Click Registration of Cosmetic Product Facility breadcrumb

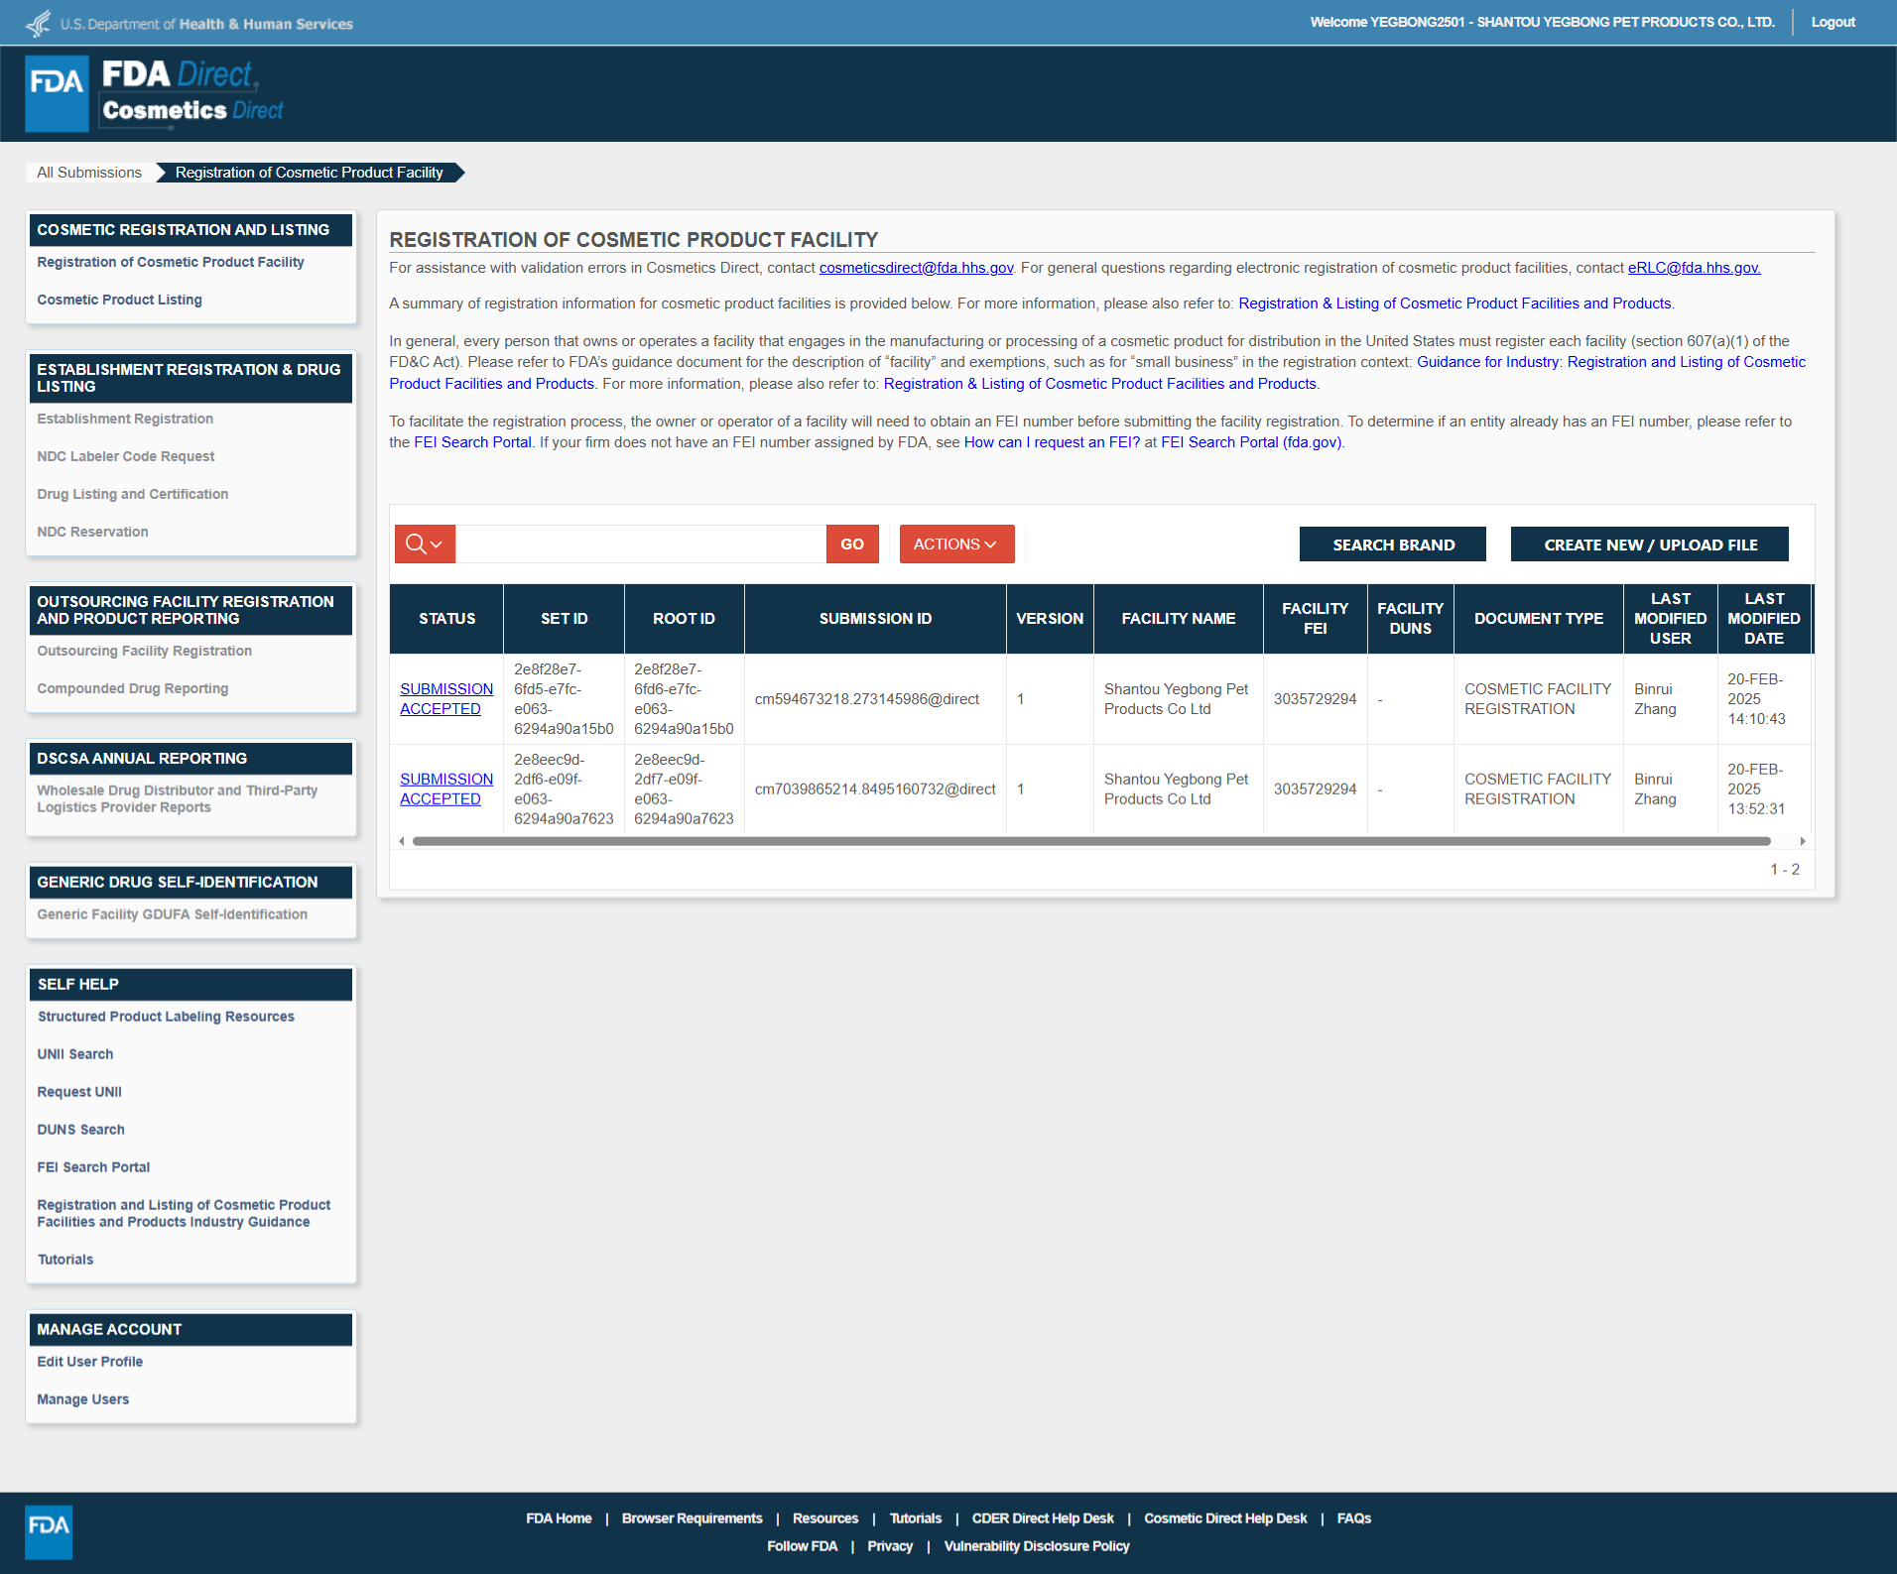(x=310, y=173)
